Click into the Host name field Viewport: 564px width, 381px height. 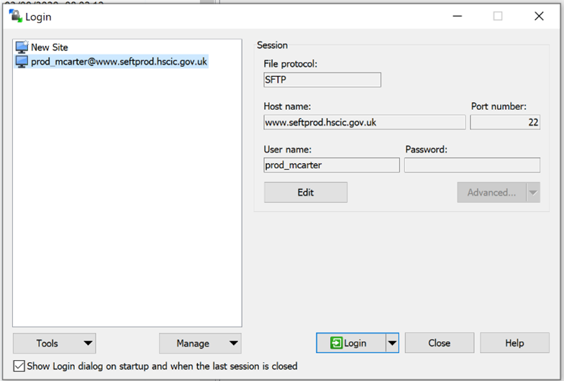[364, 122]
